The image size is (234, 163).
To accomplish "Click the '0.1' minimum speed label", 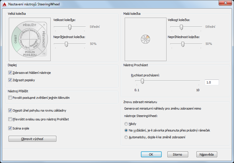I will [137, 90].
